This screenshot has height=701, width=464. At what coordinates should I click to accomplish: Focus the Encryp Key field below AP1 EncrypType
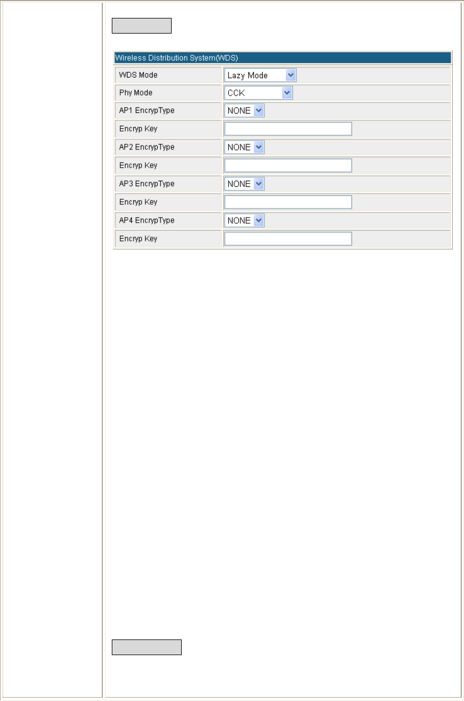pos(288,129)
